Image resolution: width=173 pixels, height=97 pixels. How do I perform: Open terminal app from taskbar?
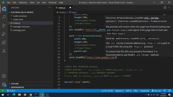(36, 95)
